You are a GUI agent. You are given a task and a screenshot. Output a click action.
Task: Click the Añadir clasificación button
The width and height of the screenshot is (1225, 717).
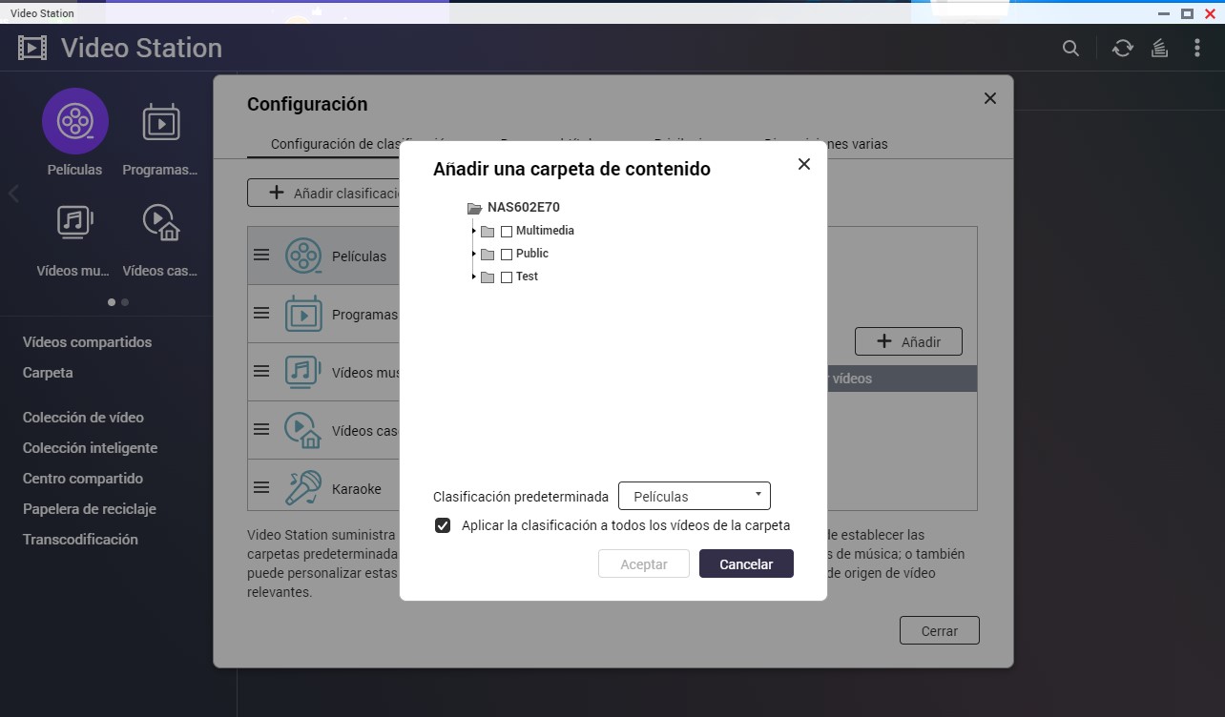click(324, 193)
